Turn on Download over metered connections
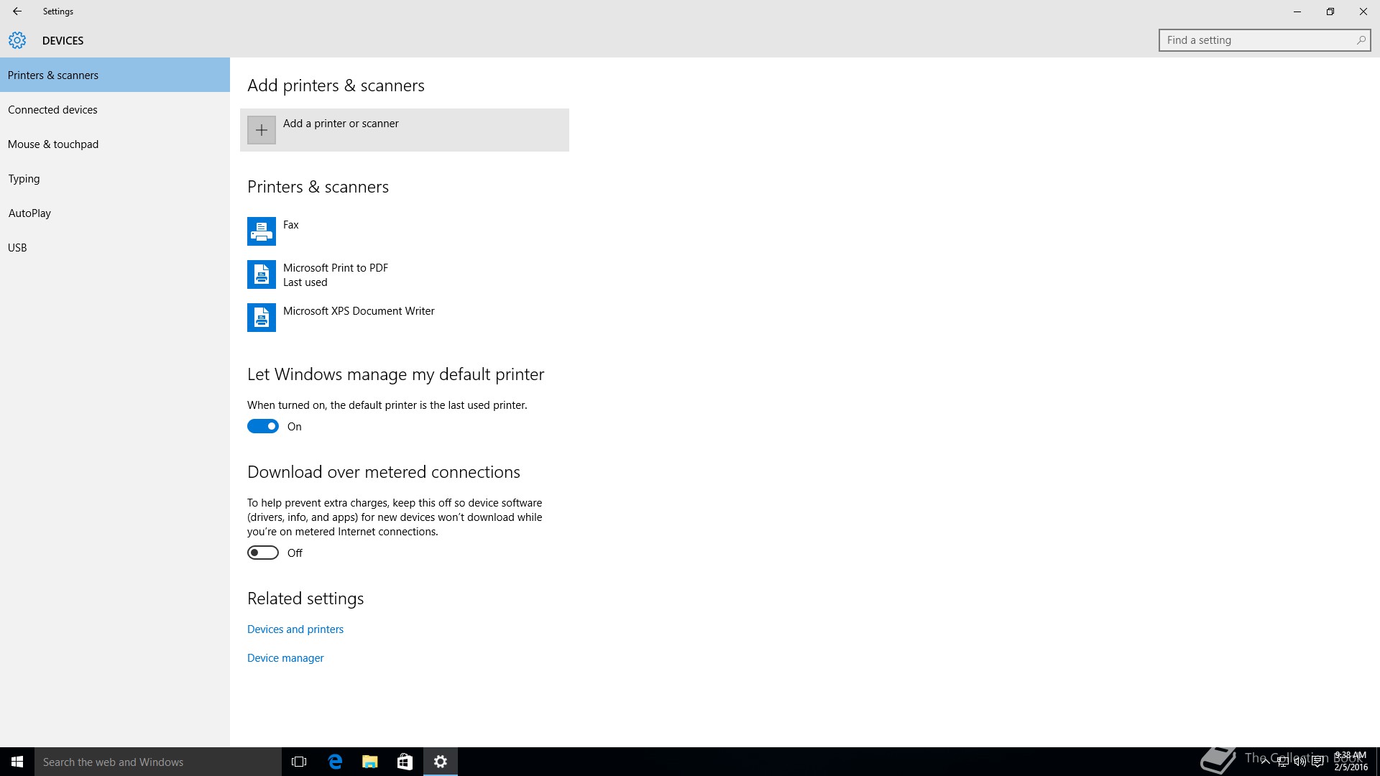1380x776 pixels. (263, 553)
